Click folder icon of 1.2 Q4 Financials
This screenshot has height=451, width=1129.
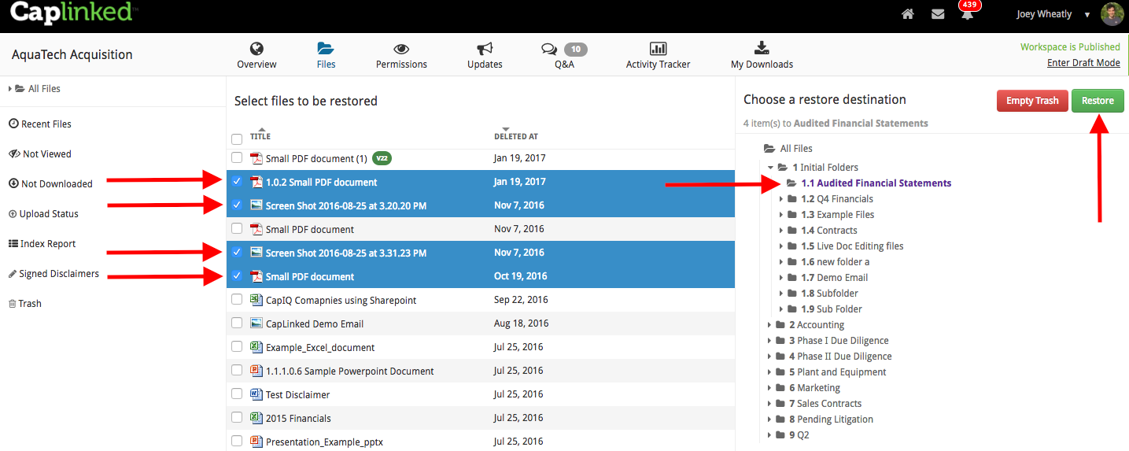pyautogui.click(x=793, y=199)
